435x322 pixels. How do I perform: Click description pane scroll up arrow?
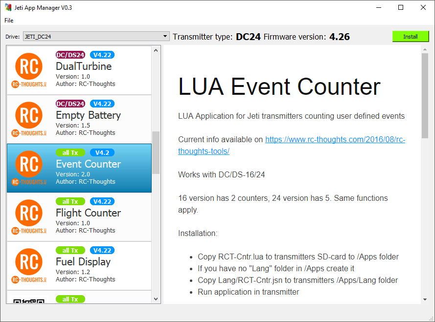click(425, 49)
